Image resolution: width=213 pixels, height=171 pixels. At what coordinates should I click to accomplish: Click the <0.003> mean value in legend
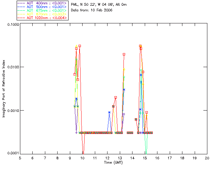tap(59, 14)
